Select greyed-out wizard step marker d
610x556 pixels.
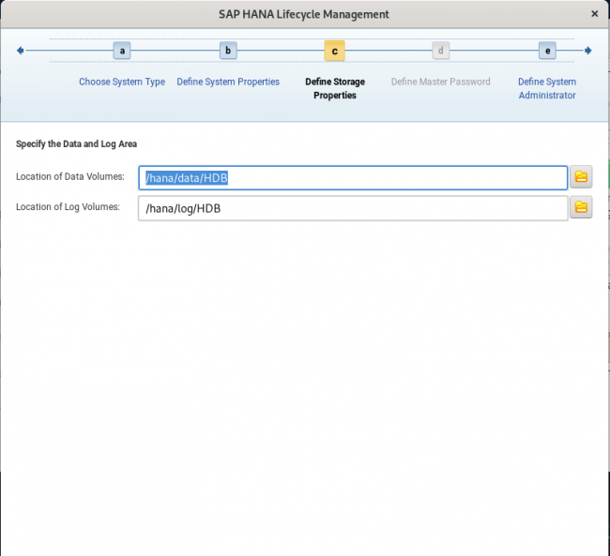[441, 51]
